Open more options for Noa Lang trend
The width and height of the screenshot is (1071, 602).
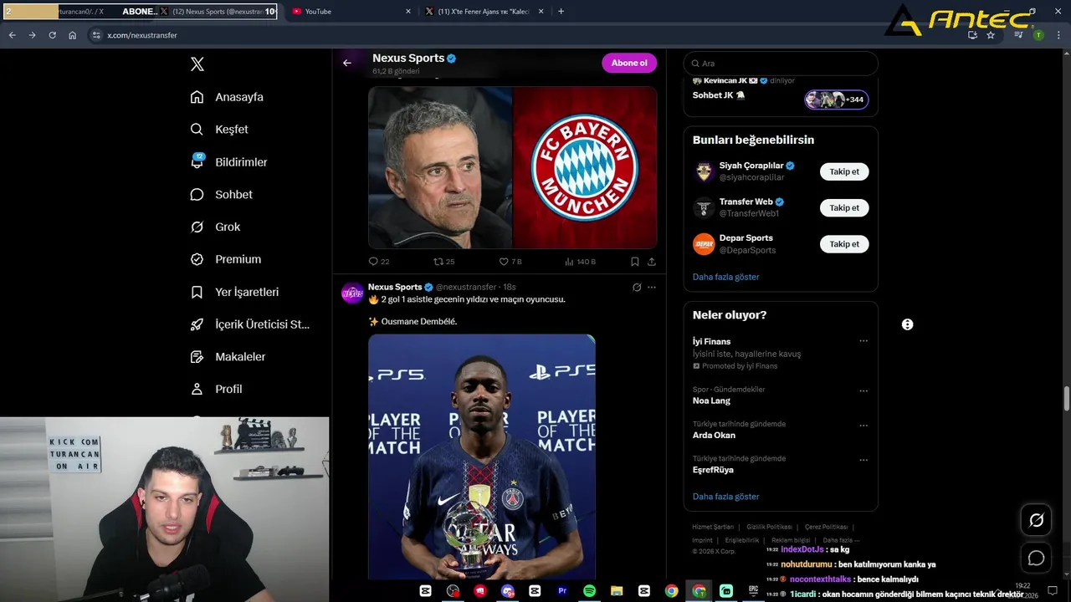coord(863,390)
